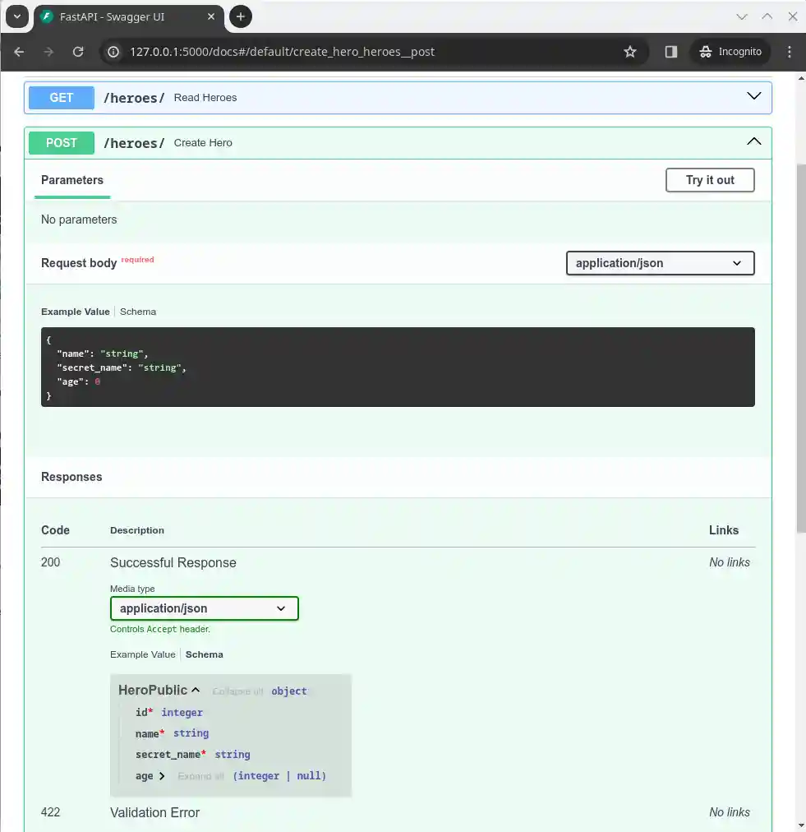The width and height of the screenshot is (806, 832).
Task: Open the request body media type dropdown
Action: (x=660, y=263)
